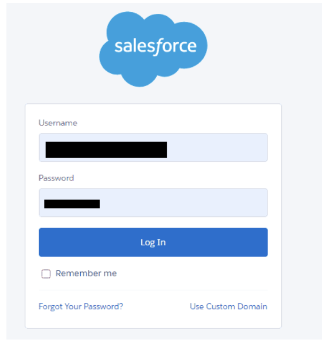Select the Use Custom Domain link
The image size is (323, 347).
(229, 306)
